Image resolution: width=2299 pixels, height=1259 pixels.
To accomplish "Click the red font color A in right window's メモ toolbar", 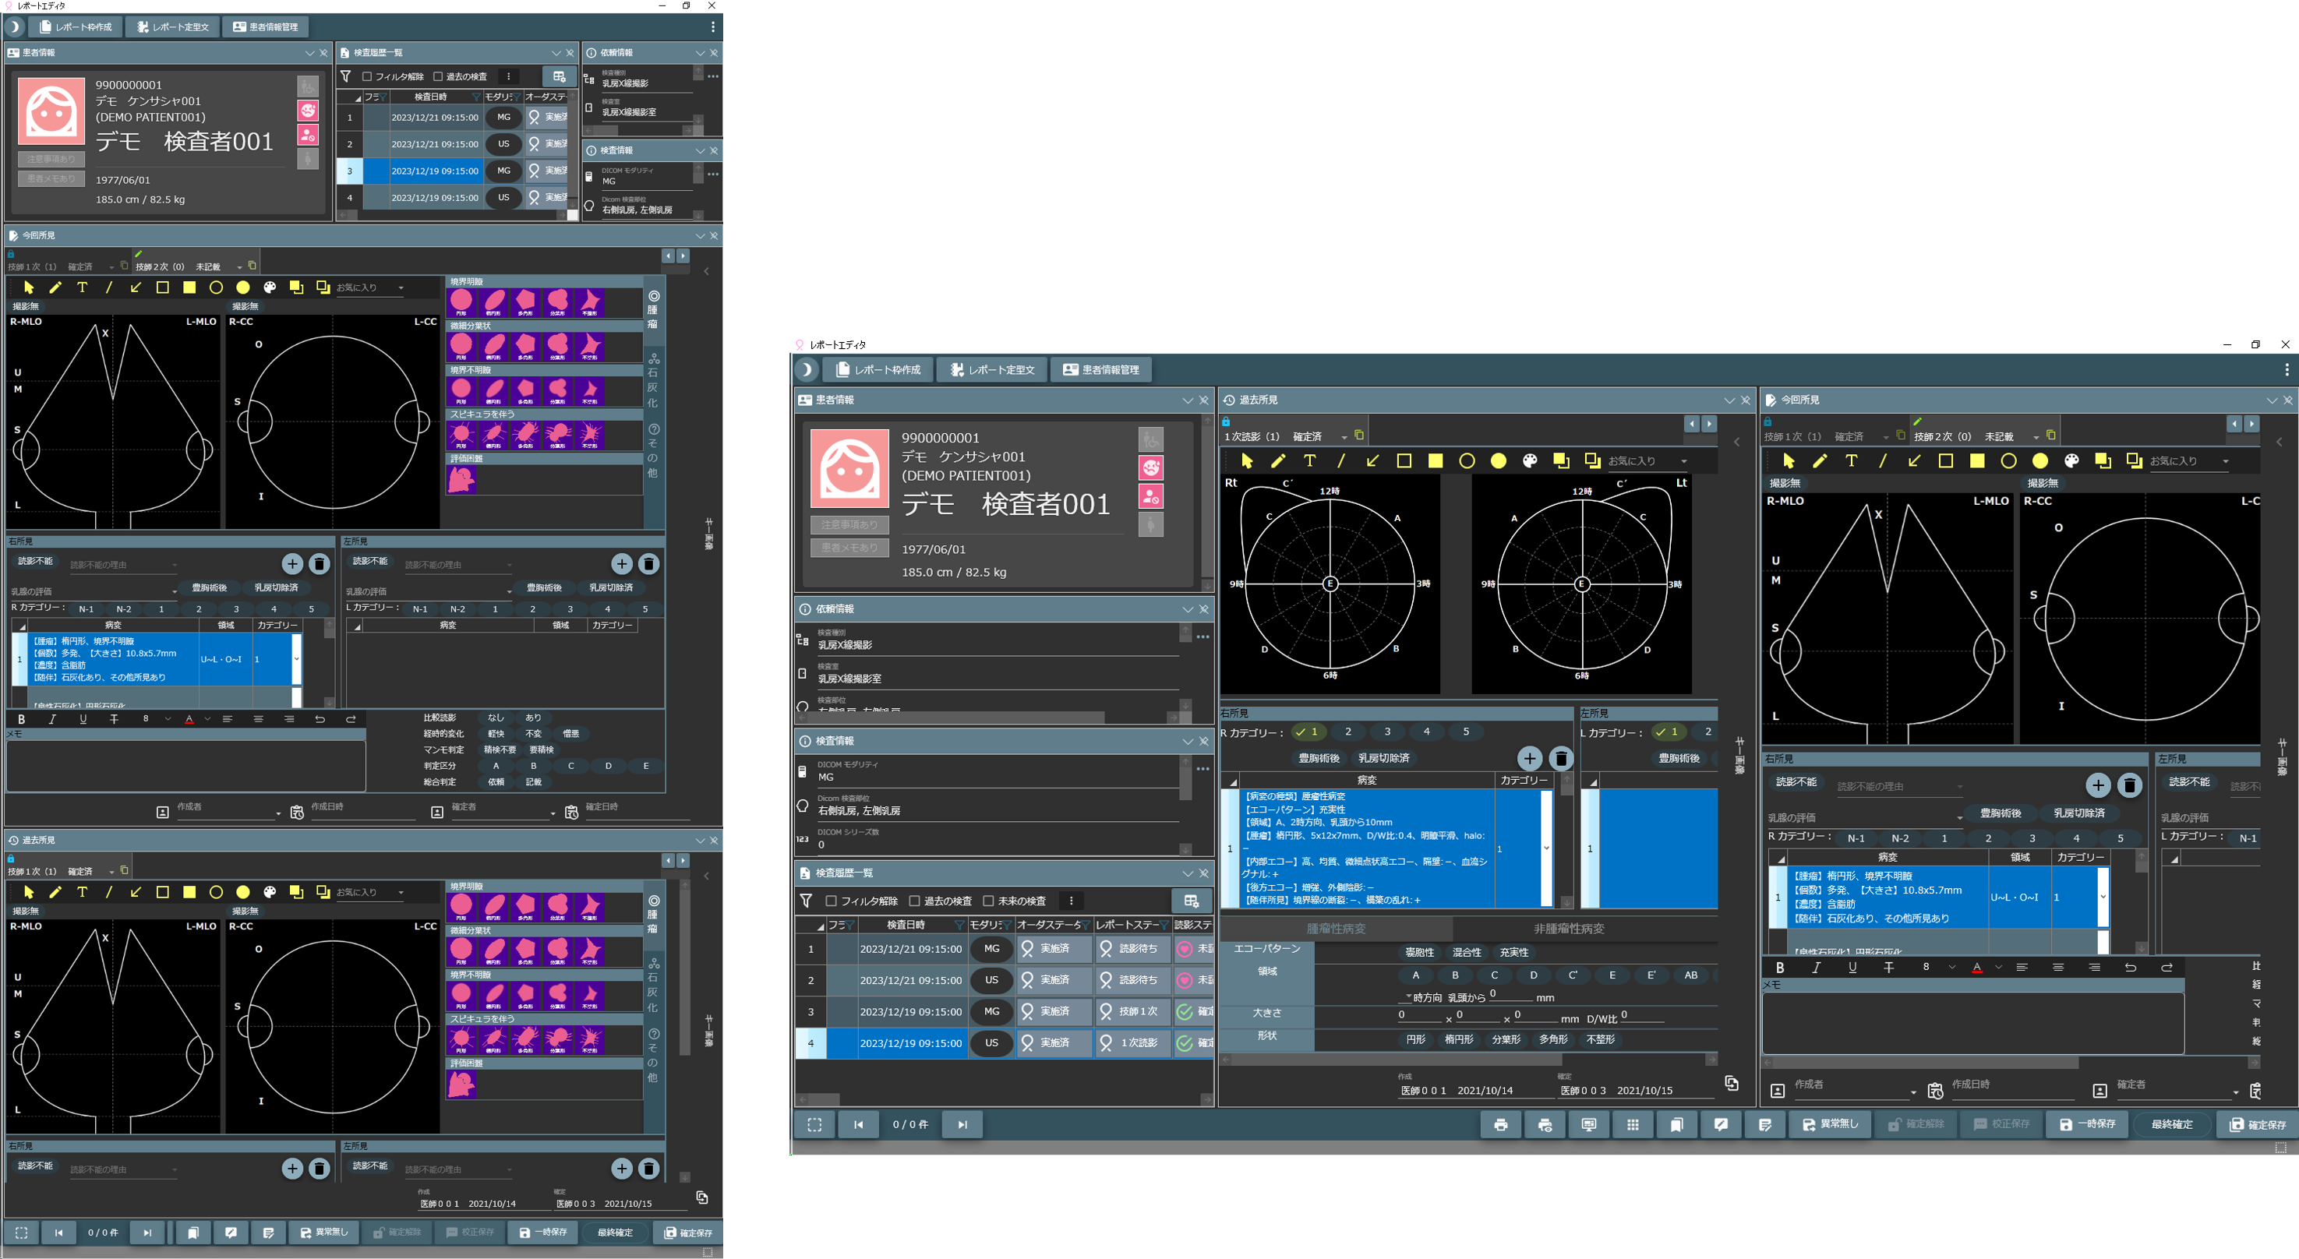I will coord(1977,967).
